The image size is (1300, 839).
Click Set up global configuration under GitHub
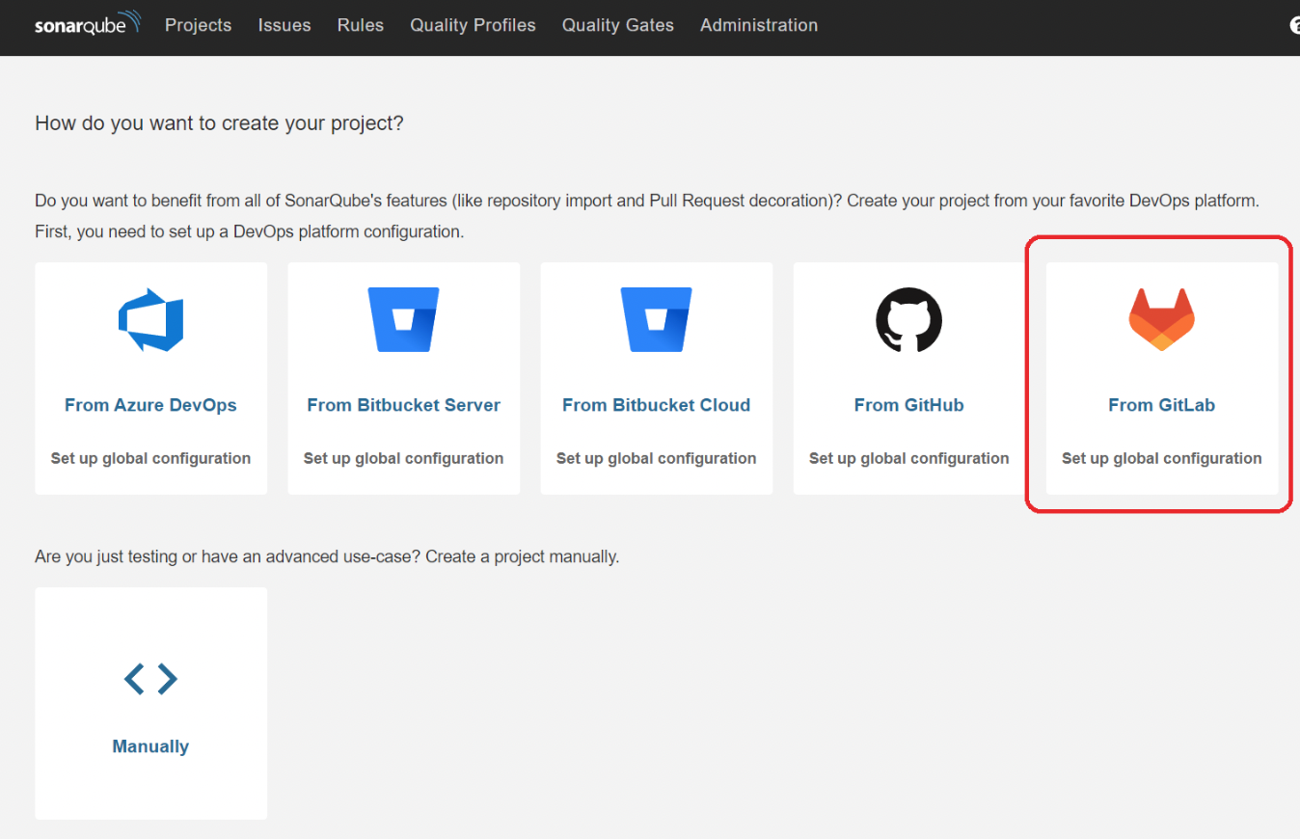coord(909,458)
